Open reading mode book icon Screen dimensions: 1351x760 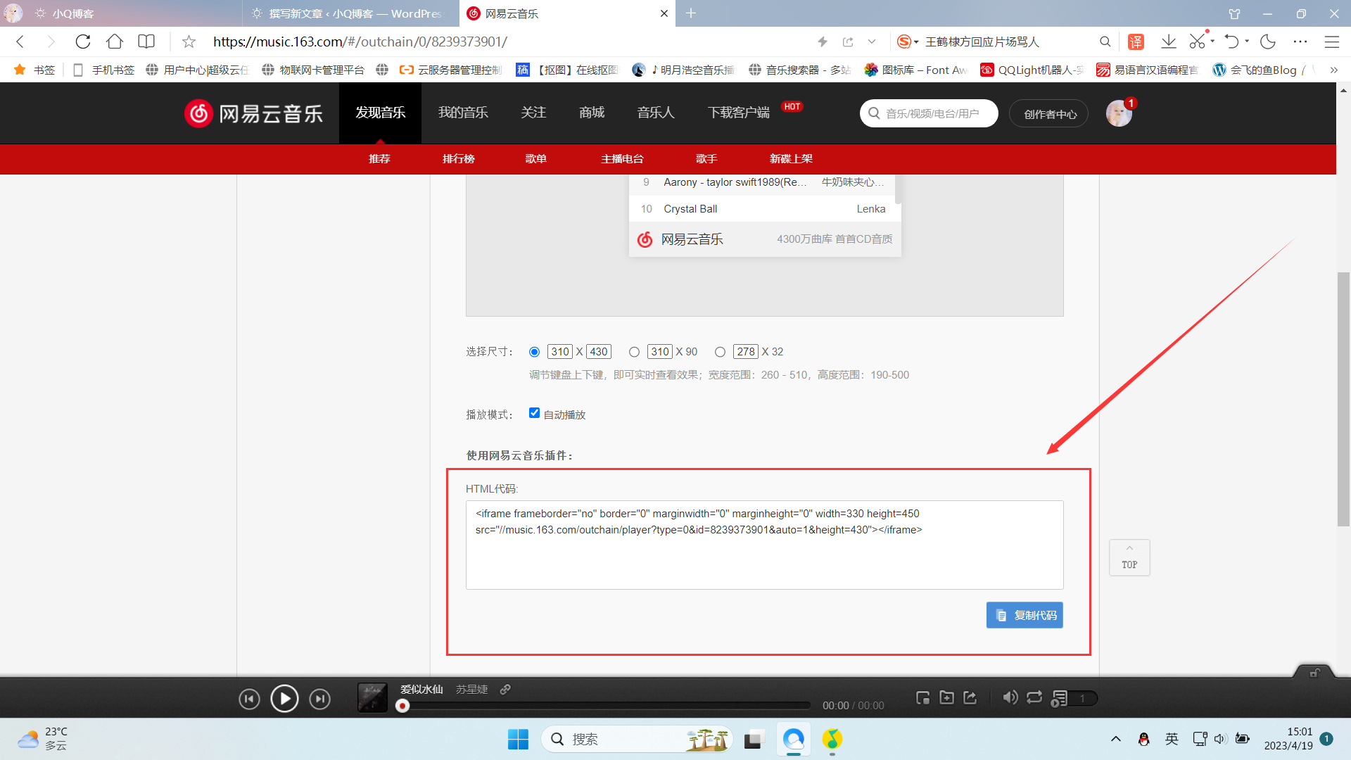[x=146, y=42]
